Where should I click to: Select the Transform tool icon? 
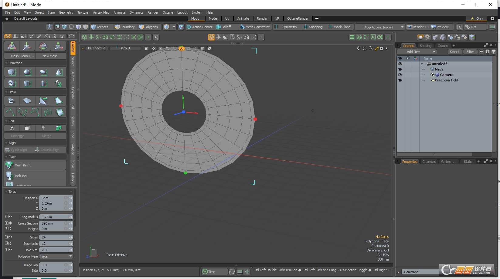click(x=12, y=46)
